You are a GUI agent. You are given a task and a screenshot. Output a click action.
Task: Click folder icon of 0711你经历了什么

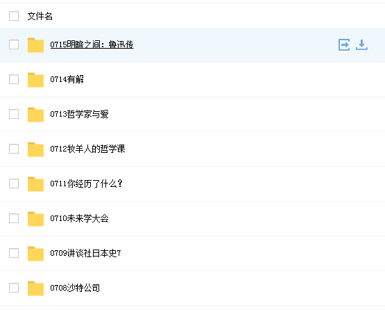[x=35, y=183]
